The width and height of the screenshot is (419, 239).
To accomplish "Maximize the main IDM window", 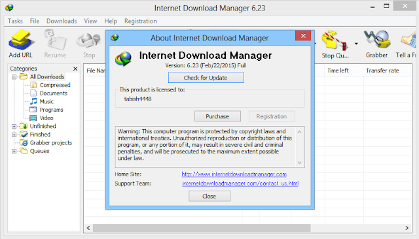I will 386,6.
